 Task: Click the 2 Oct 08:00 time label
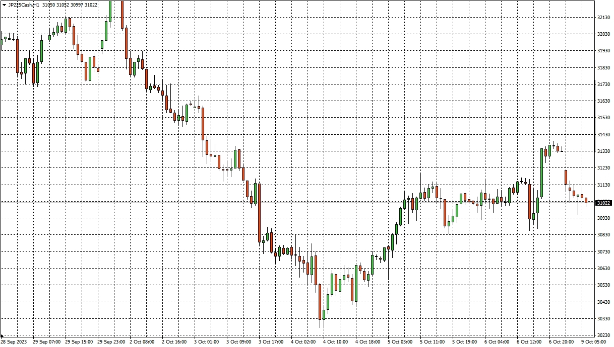(x=142, y=342)
